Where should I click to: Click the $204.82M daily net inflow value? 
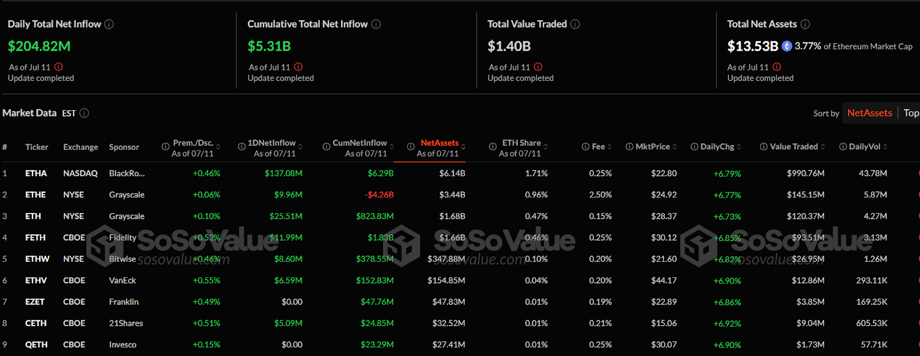pos(39,46)
